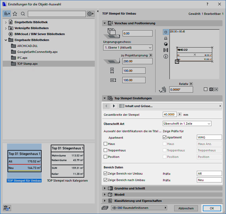Toggle Zeige Bereich vor Umbau

pyautogui.click(x=106, y=174)
